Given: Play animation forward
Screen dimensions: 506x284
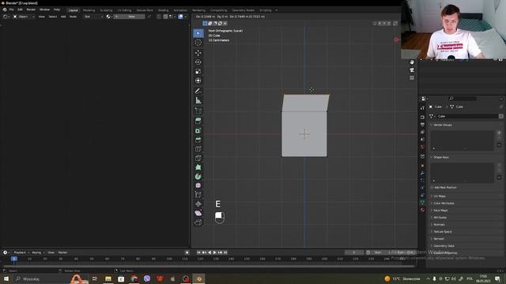Looking at the screenshot, I should 214,252.
